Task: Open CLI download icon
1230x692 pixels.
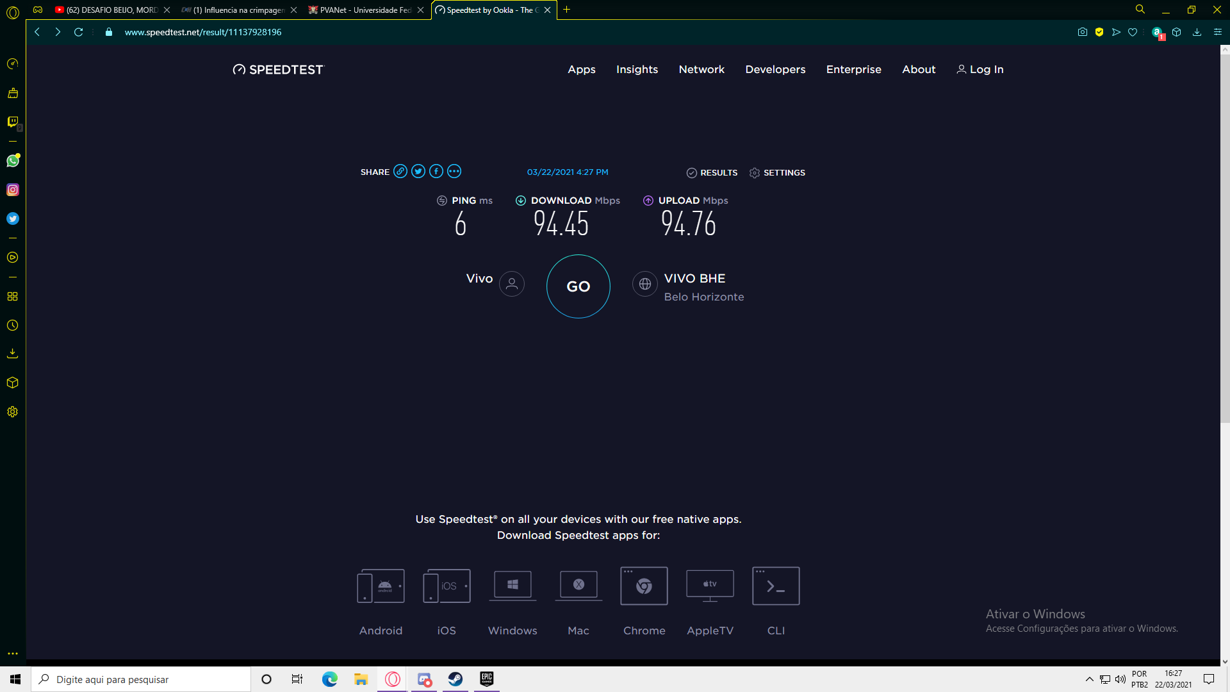Action: tap(776, 586)
